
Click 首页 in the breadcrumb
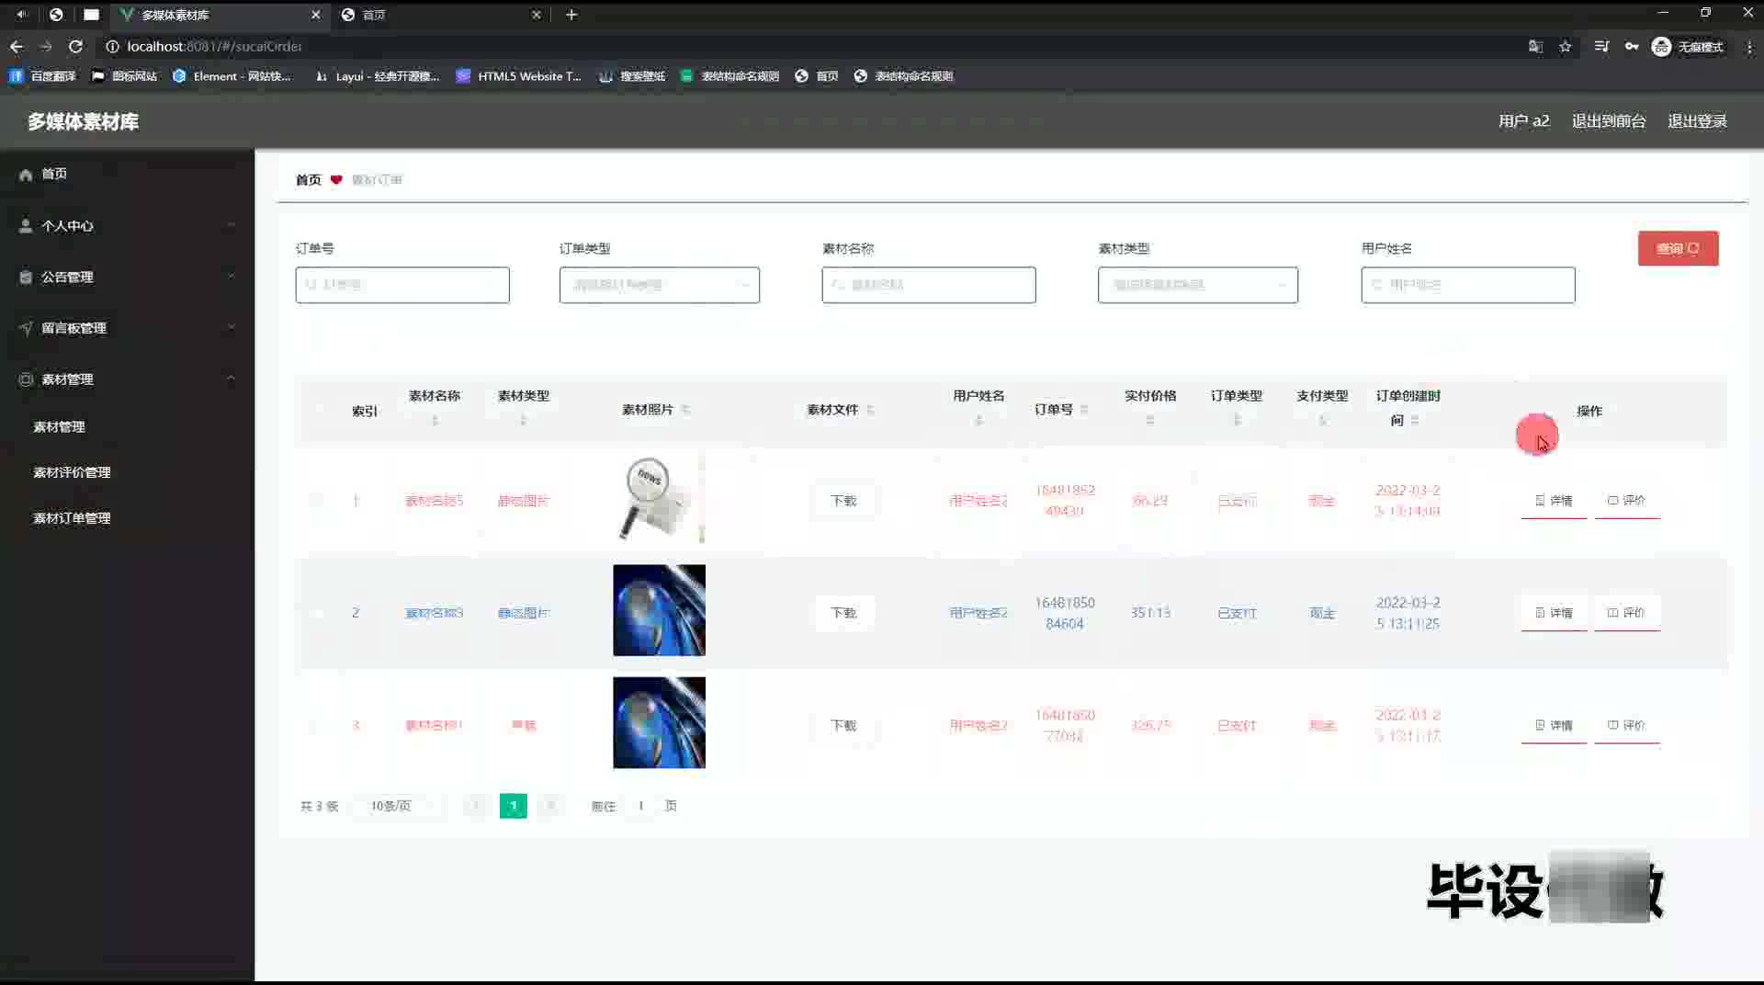309,180
